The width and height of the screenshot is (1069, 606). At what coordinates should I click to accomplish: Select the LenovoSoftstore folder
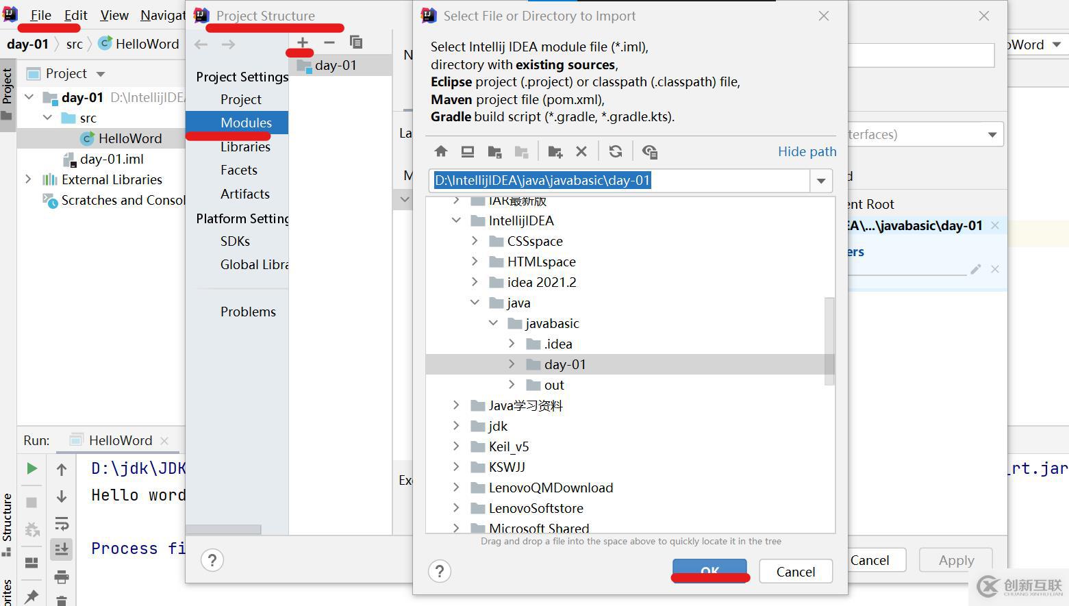tap(536, 508)
